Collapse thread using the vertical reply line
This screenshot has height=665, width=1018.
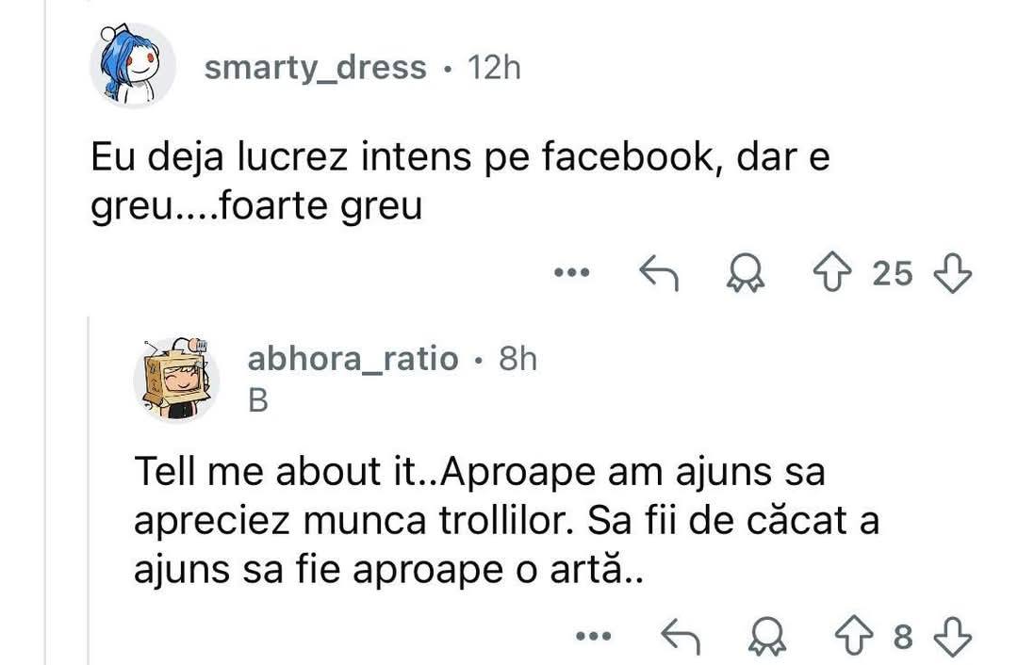coord(89,490)
